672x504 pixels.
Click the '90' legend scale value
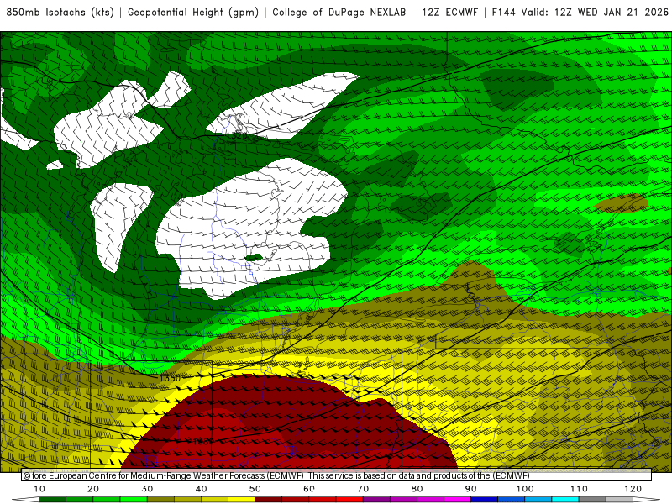[x=471, y=489]
